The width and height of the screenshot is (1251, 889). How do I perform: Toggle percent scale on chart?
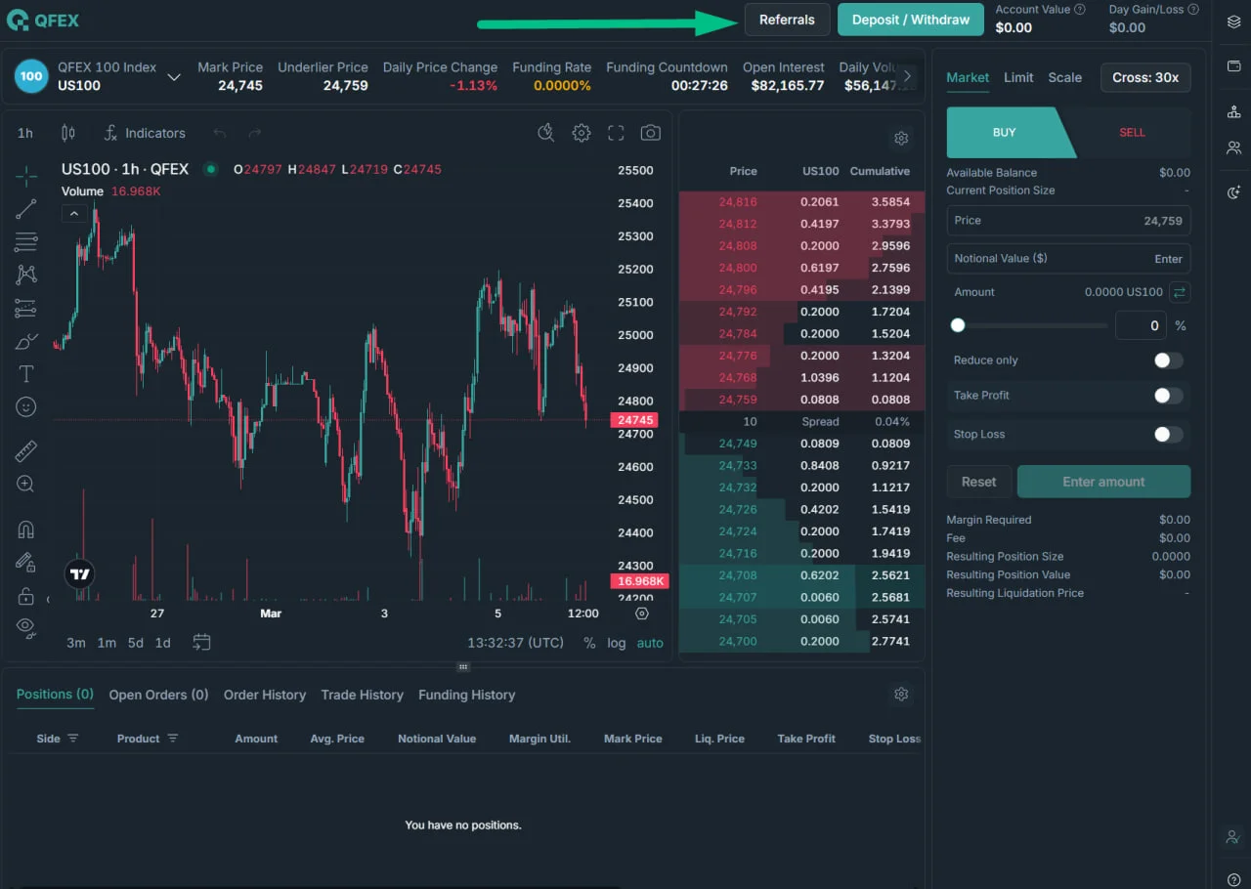point(589,643)
